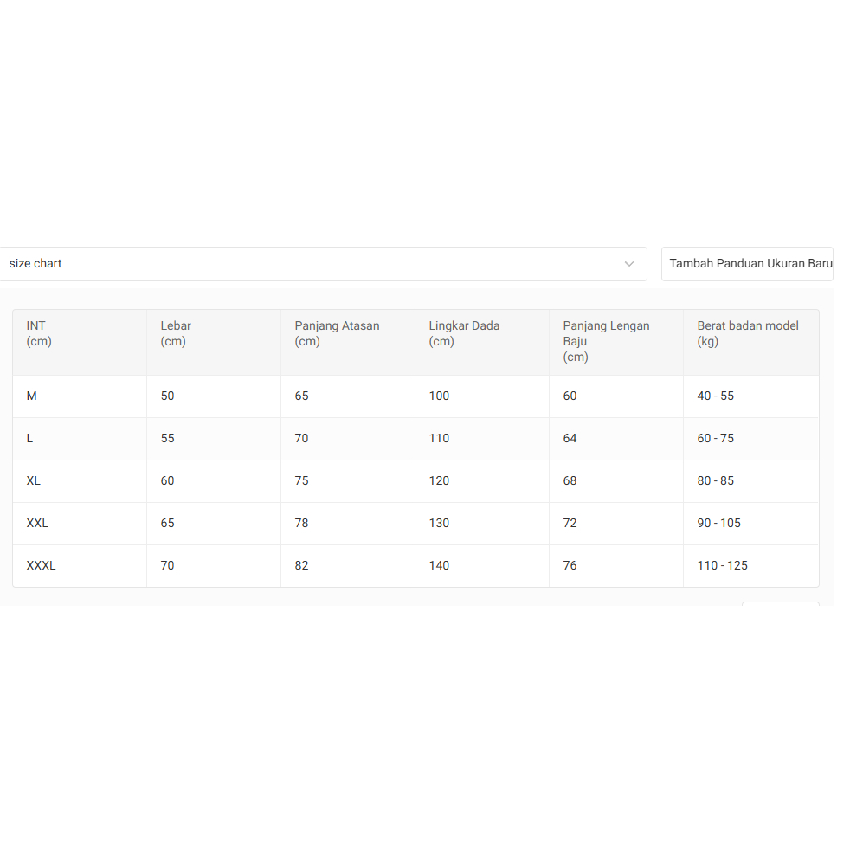This screenshot has width=850, height=850.
Task: Select the XXXL size row label
Action: (41, 566)
